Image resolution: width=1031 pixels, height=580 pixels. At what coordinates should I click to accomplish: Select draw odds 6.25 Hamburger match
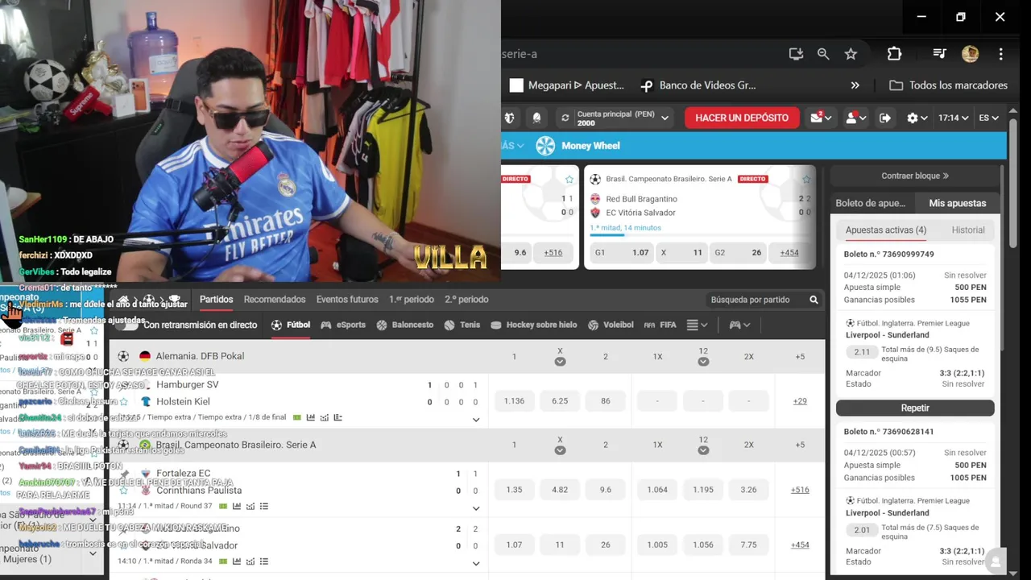(560, 401)
